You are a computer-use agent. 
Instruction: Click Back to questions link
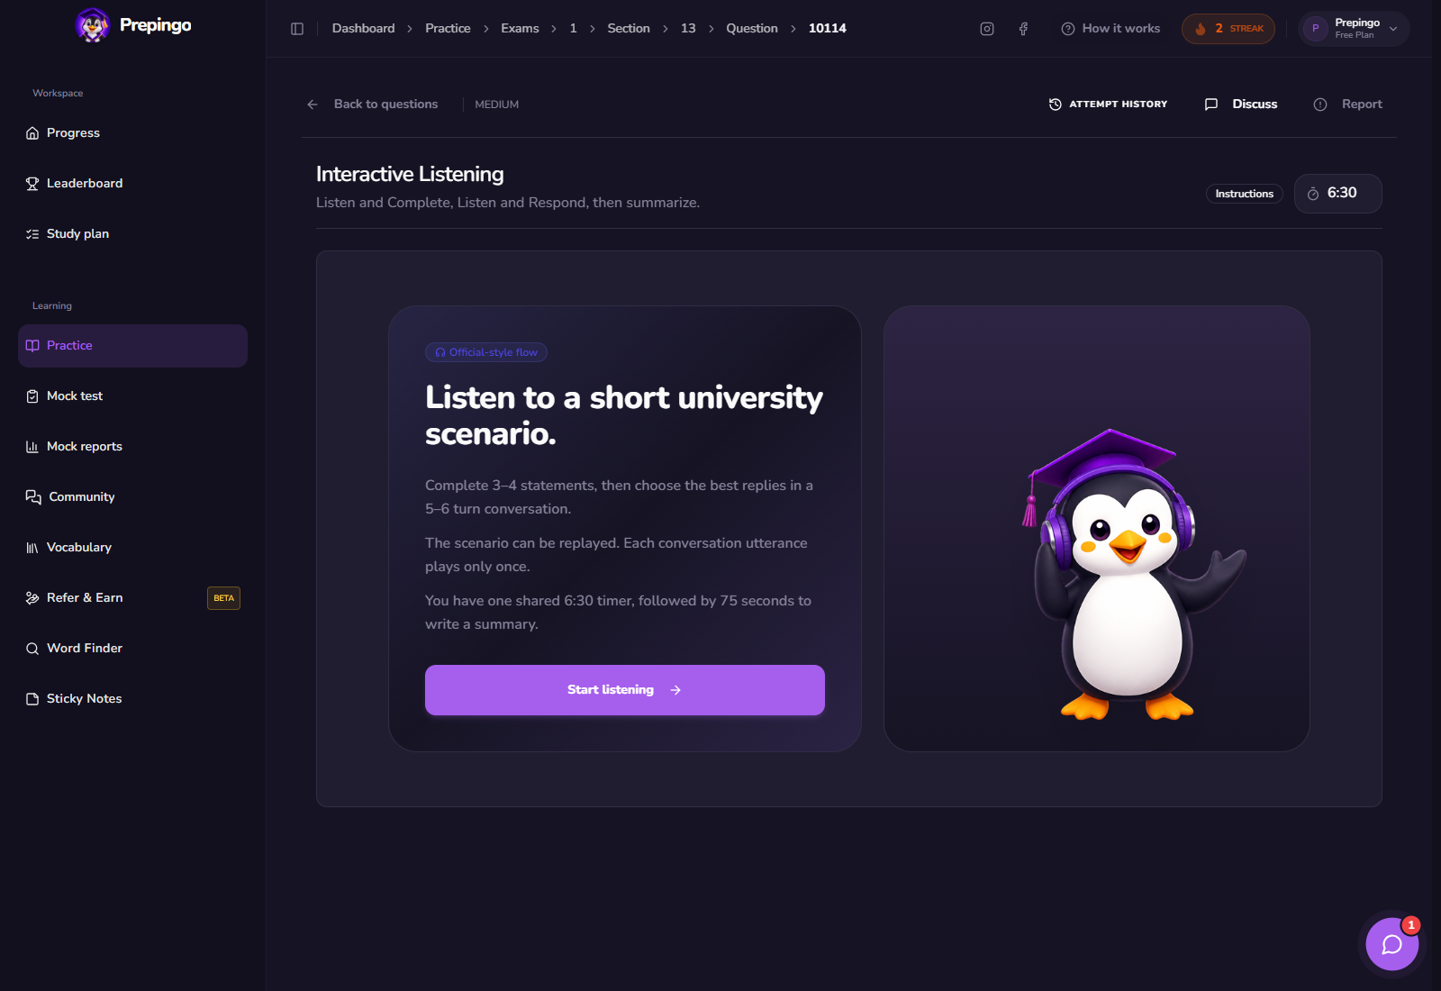tap(385, 105)
